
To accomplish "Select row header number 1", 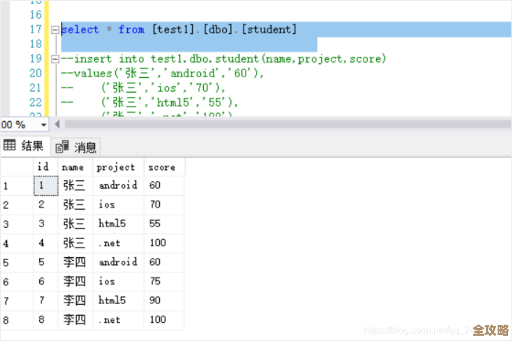I will (x=16, y=186).
